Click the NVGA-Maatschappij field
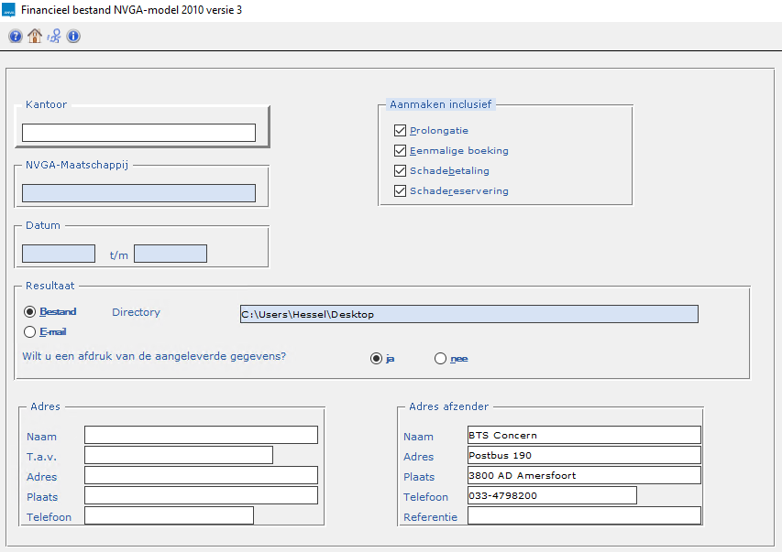Viewport: 782px width, 552px height. coord(138,193)
